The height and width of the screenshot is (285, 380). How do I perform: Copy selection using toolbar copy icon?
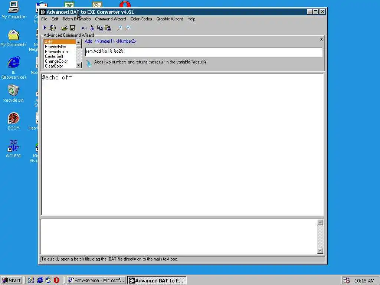point(100,28)
